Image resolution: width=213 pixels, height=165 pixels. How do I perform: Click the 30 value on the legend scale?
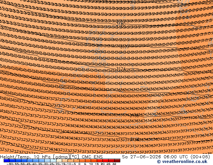114,164
